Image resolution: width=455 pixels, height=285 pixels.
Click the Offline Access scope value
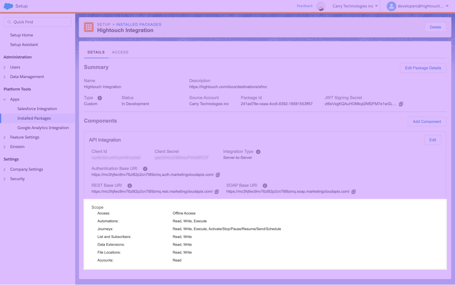coord(184,213)
